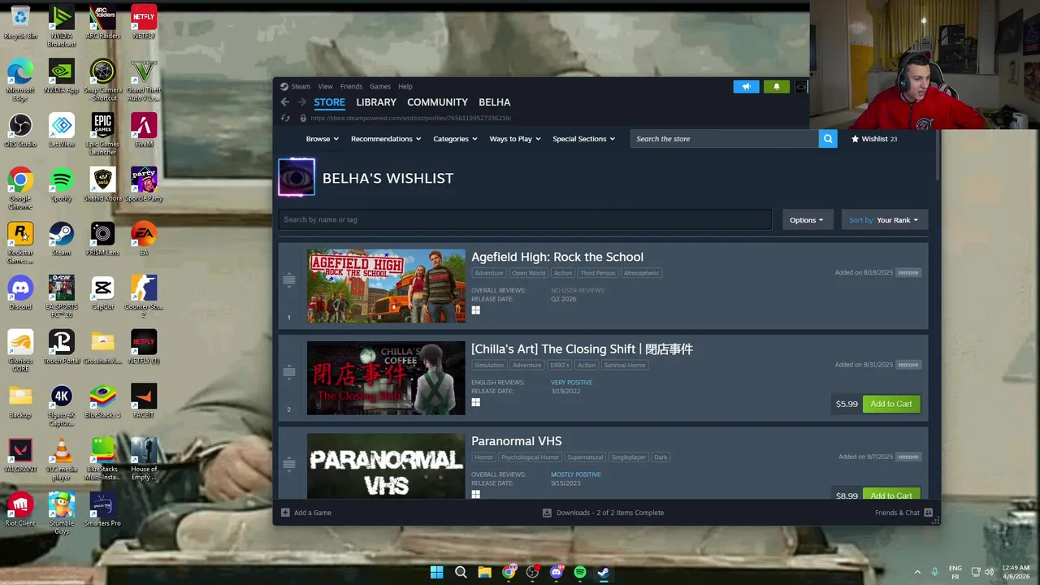Open the Friends menu
The image size is (1040, 585).
pyautogui.click(x=351, y=86)
